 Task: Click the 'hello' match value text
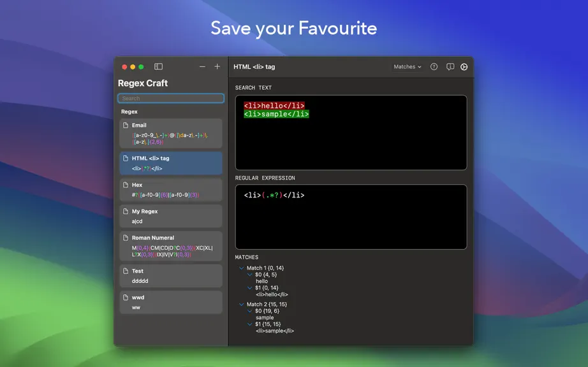tap(261, 281)
